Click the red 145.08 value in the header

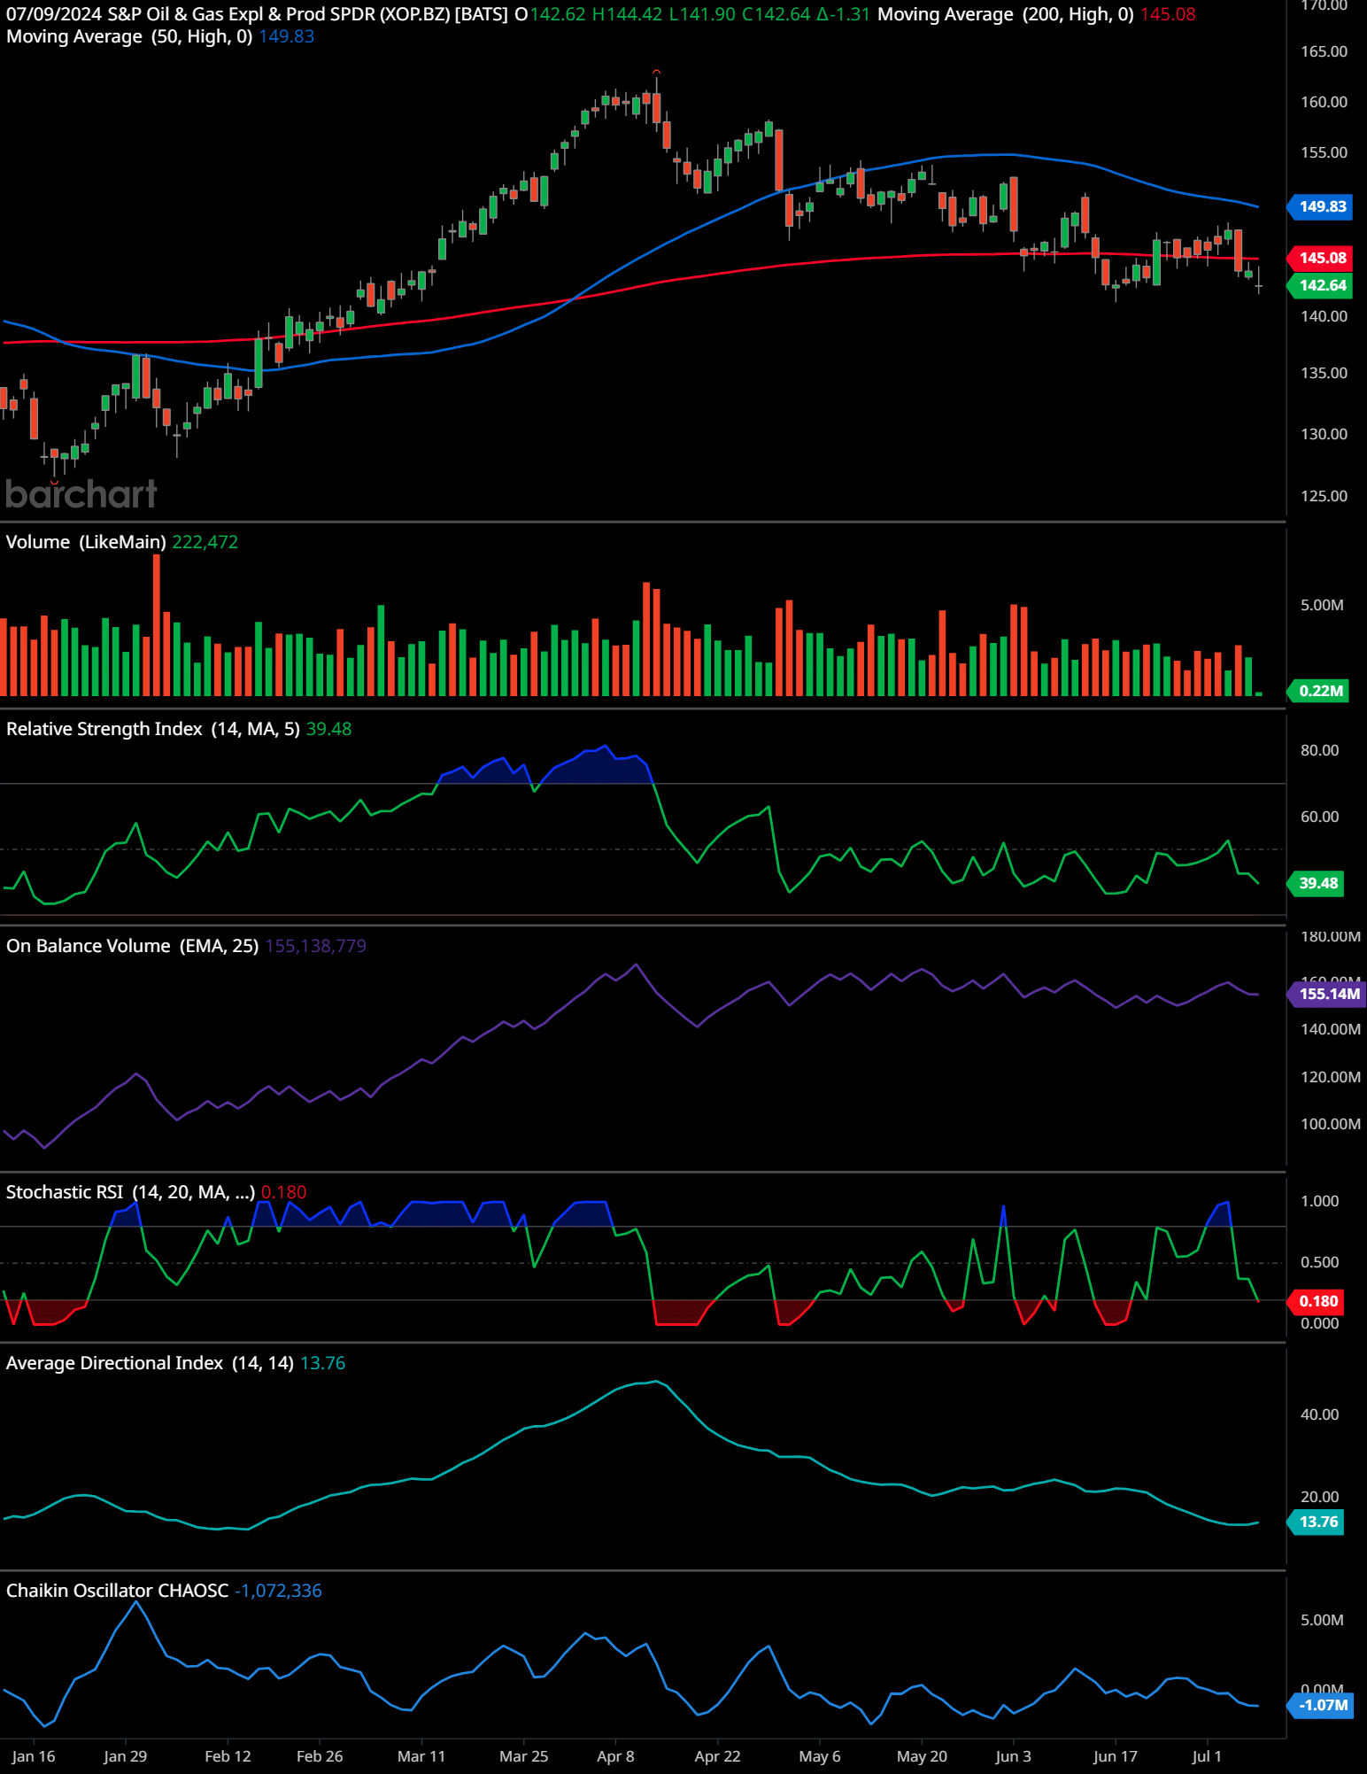(1168, 14)
